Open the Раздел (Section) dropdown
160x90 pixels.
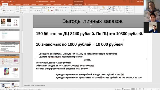(23, 11)
